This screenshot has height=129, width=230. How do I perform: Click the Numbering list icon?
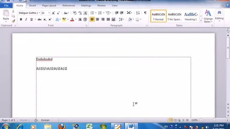100,13
